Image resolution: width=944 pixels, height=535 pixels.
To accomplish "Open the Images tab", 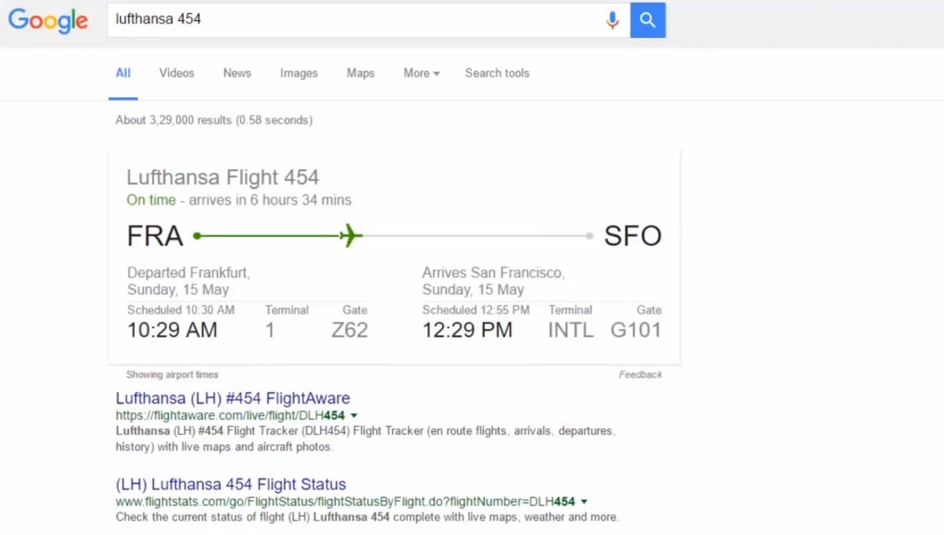I will 298,73.
